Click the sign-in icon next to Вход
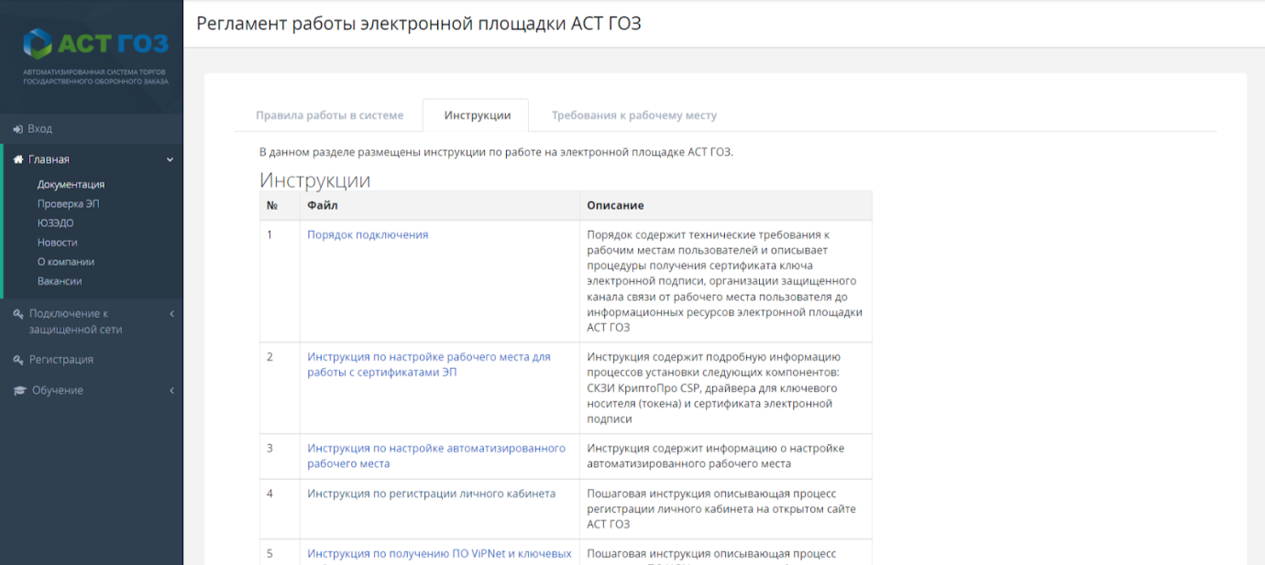This screenshot has width=1265, height=565. click(x=16, y=128)
